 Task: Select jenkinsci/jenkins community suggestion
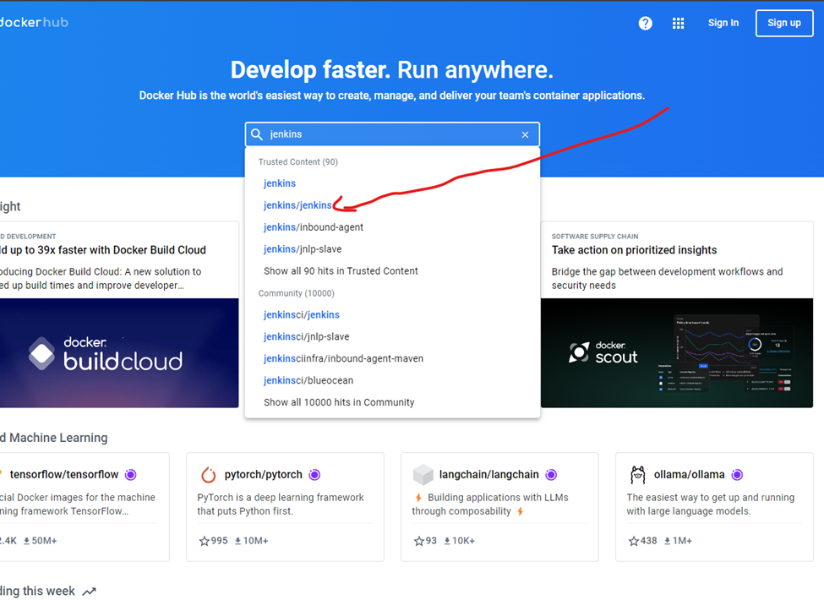(302, 314)
